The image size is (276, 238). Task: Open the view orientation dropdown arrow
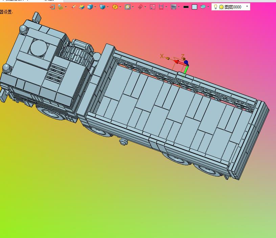[x=108, y=7]
